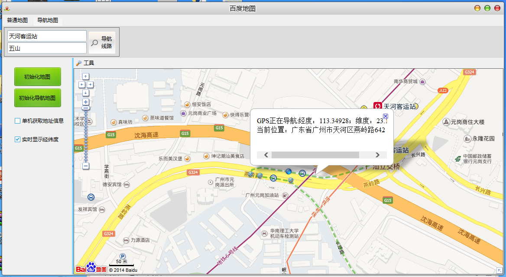The image size is (506, 277).
Task: Click the 元岗商业广场 label
Action: point(202,113)
